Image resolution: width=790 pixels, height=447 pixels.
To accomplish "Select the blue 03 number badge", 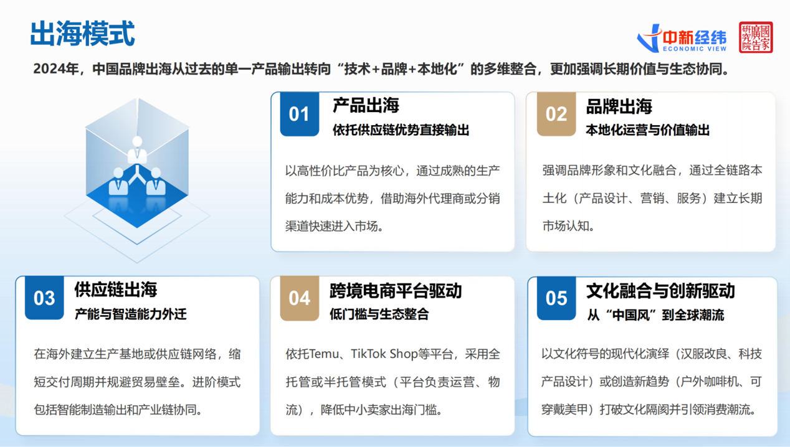I will 44,298.
